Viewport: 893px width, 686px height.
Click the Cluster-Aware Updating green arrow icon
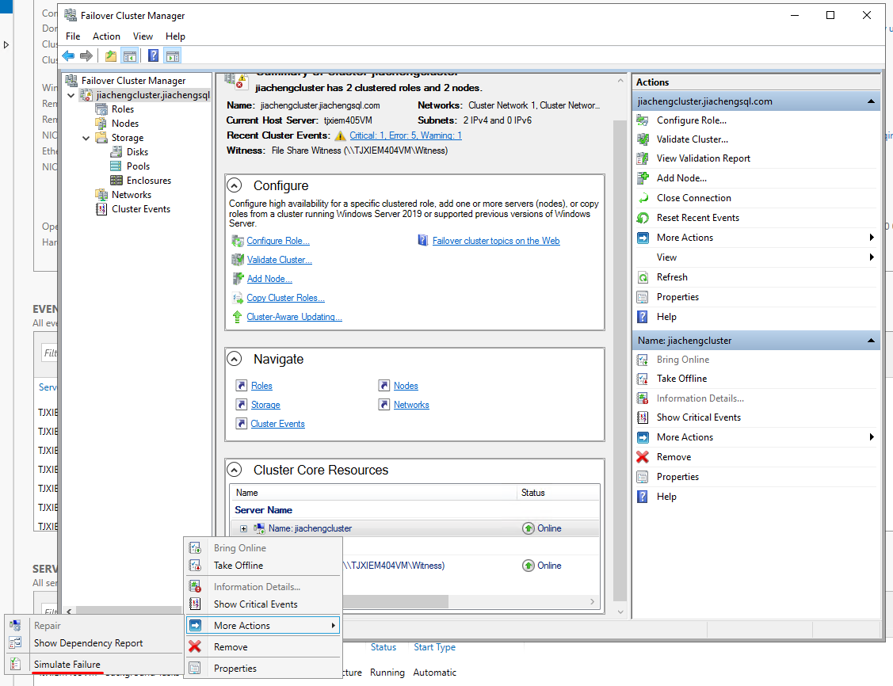point(237,317)
